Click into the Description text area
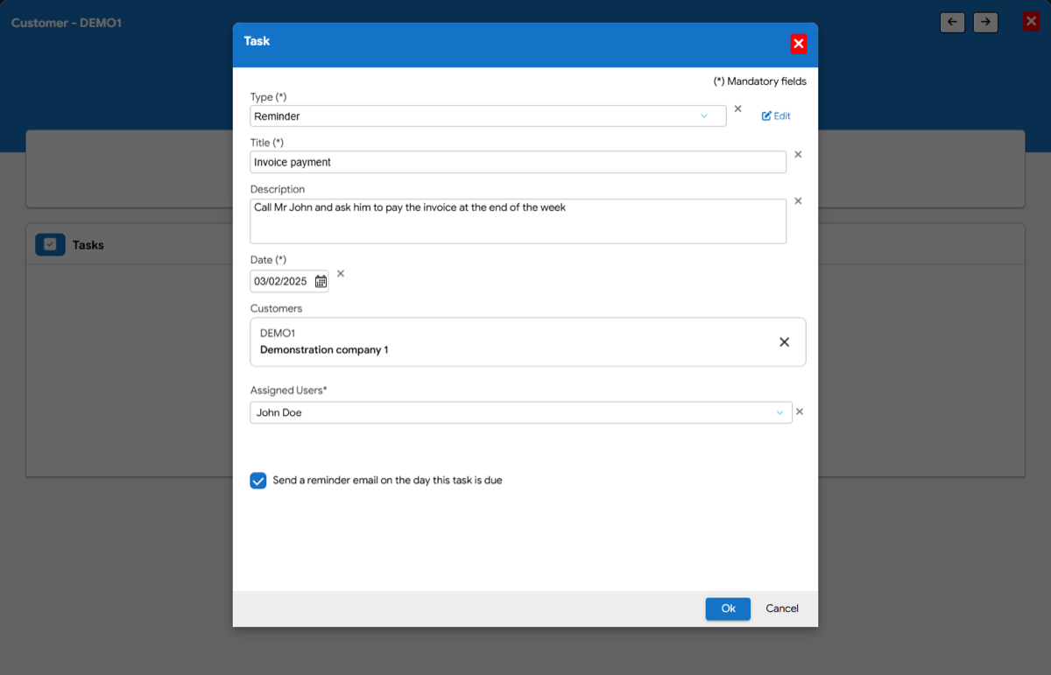The height and width of the screenshot is (675, 1051). pyautogui.click(x=518, y=221)
